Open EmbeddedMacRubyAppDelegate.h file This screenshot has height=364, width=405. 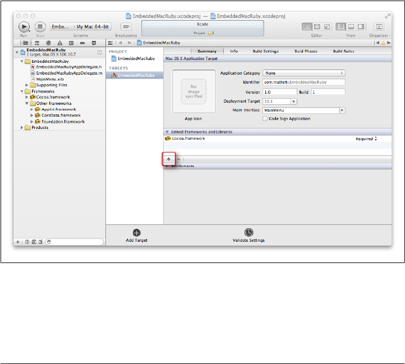pyautogui.click(x=66, y=67)
